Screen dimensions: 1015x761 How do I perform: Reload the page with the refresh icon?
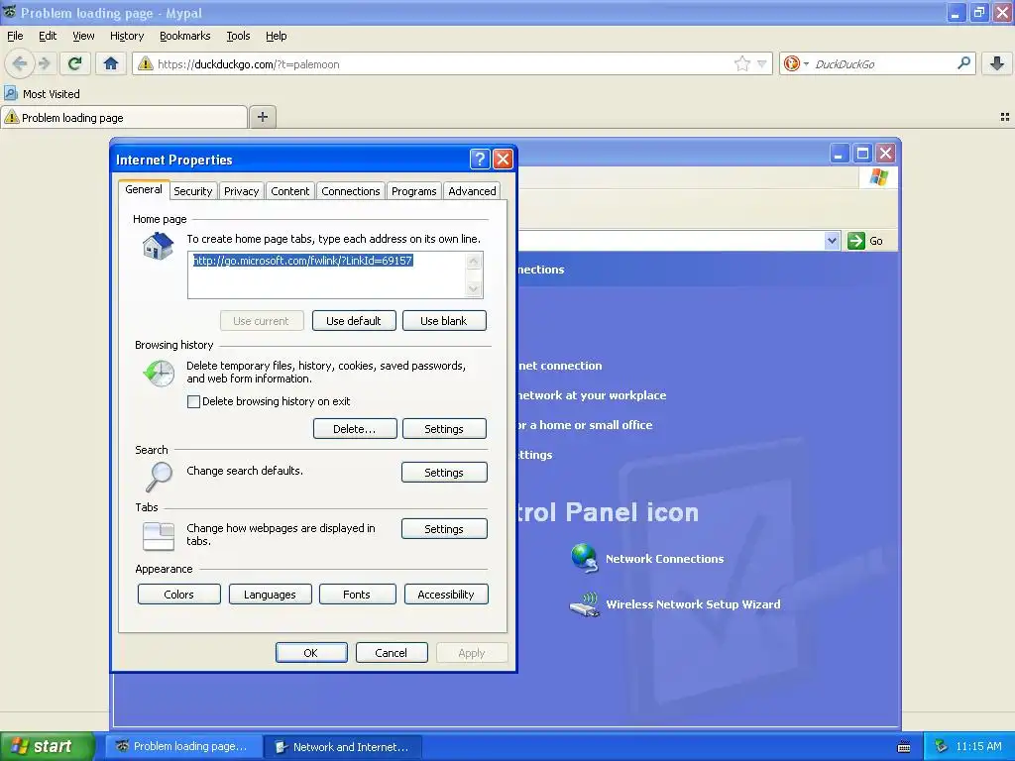coord(75,63)
